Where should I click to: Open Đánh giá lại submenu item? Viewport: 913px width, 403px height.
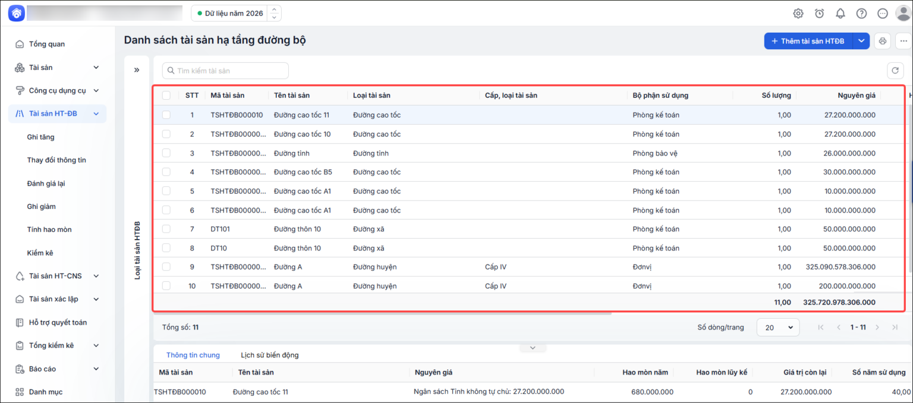click(46, 183)
